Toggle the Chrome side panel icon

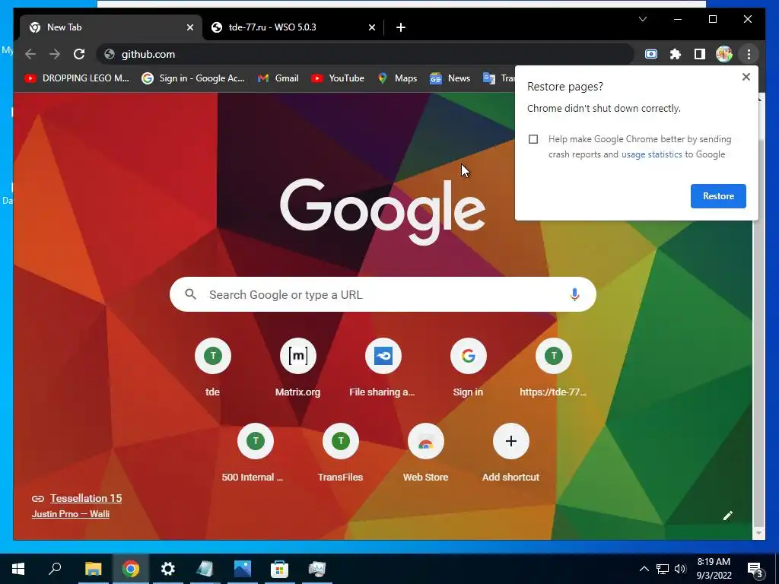700,54
